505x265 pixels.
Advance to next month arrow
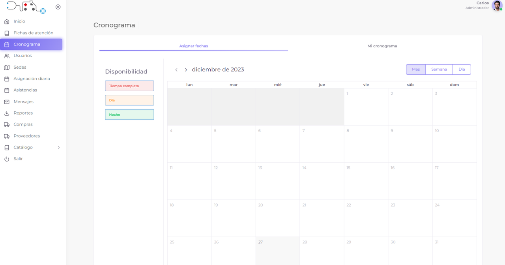186,70
